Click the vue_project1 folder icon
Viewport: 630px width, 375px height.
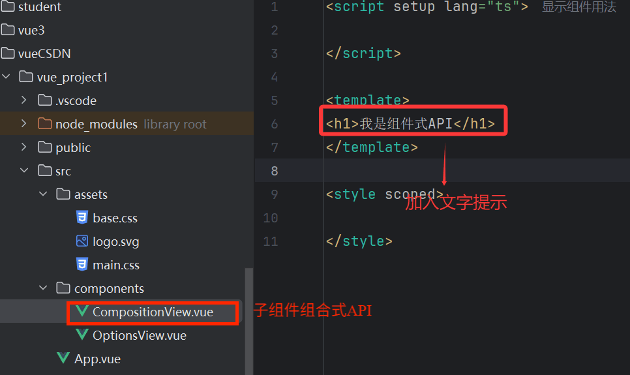26,76
